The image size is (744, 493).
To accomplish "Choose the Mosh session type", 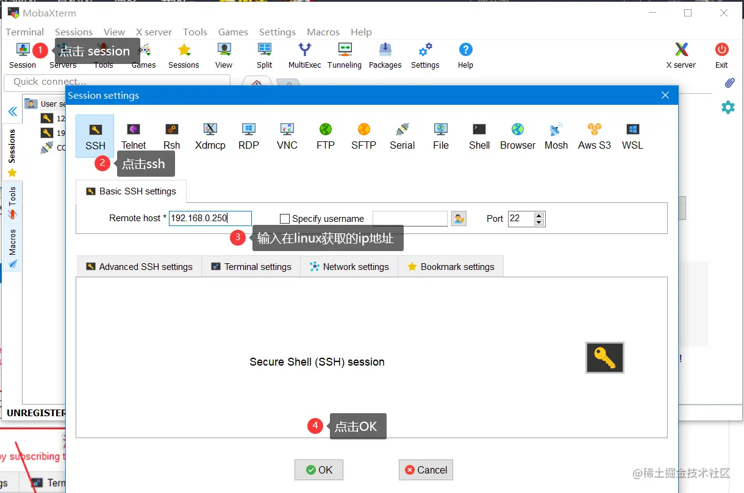I will 556,137.
